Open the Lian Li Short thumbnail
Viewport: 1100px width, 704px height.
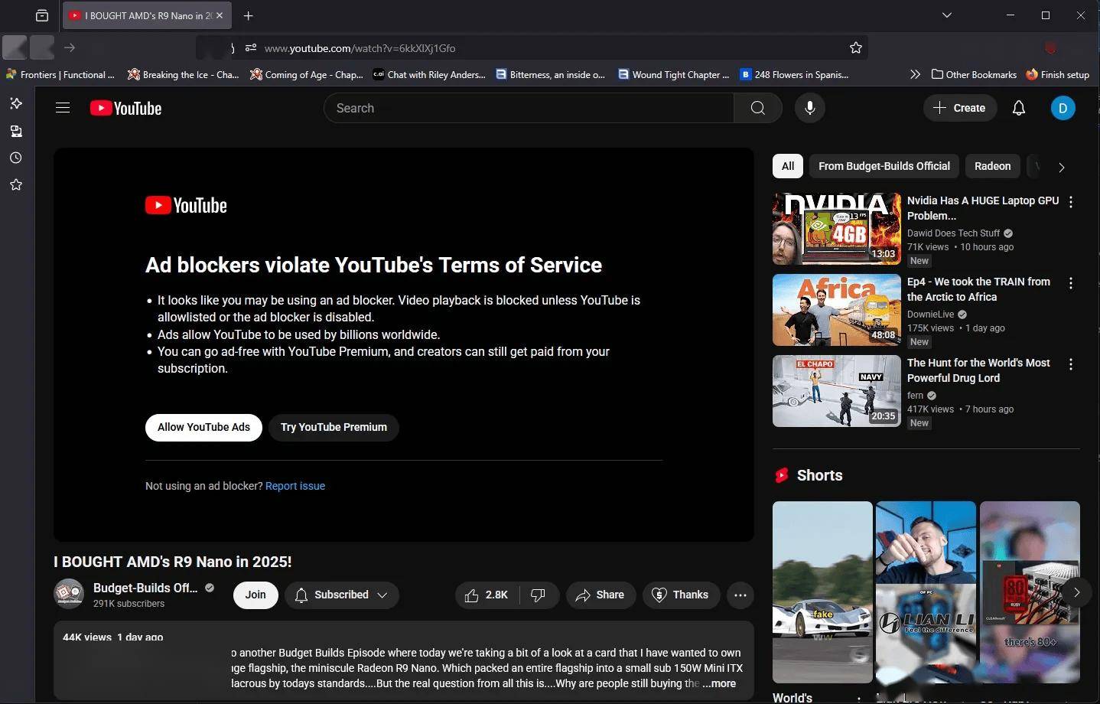pyautogui.click(x=926, y=592)
